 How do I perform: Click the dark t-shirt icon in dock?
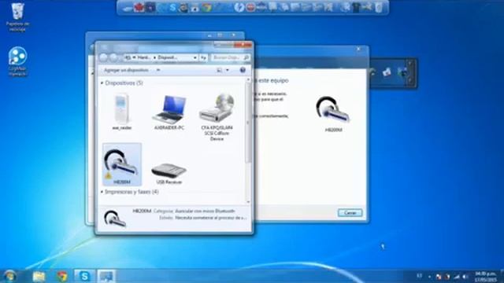356,7
